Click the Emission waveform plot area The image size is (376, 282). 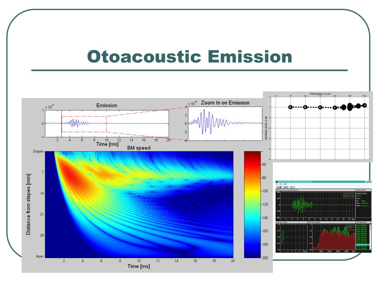[107, 123]
